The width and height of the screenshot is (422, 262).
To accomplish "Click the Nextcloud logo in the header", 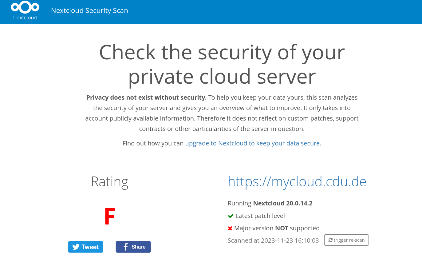I will coord(25,10).
